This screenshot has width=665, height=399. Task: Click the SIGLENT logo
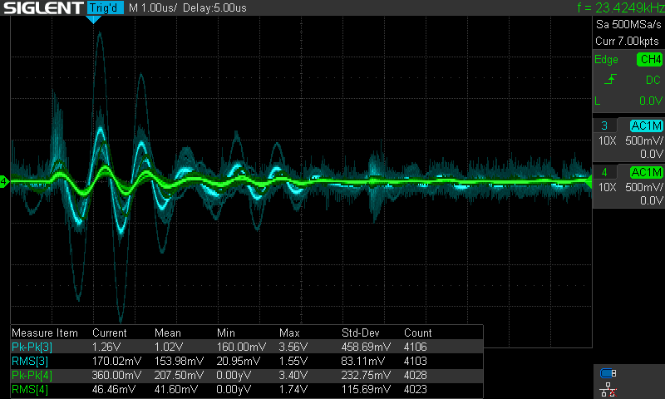click(x=42, y=8)
